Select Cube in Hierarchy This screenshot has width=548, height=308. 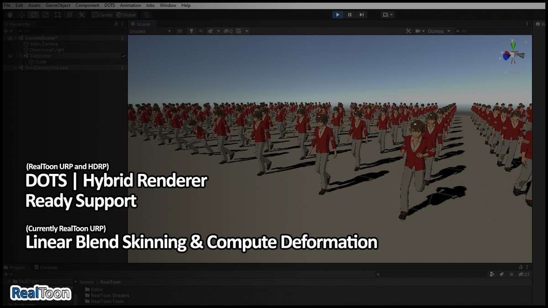tap(41, 62)
